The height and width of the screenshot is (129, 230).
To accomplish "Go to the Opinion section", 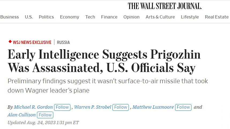I will pyautogui.click(x=131, y=17).
